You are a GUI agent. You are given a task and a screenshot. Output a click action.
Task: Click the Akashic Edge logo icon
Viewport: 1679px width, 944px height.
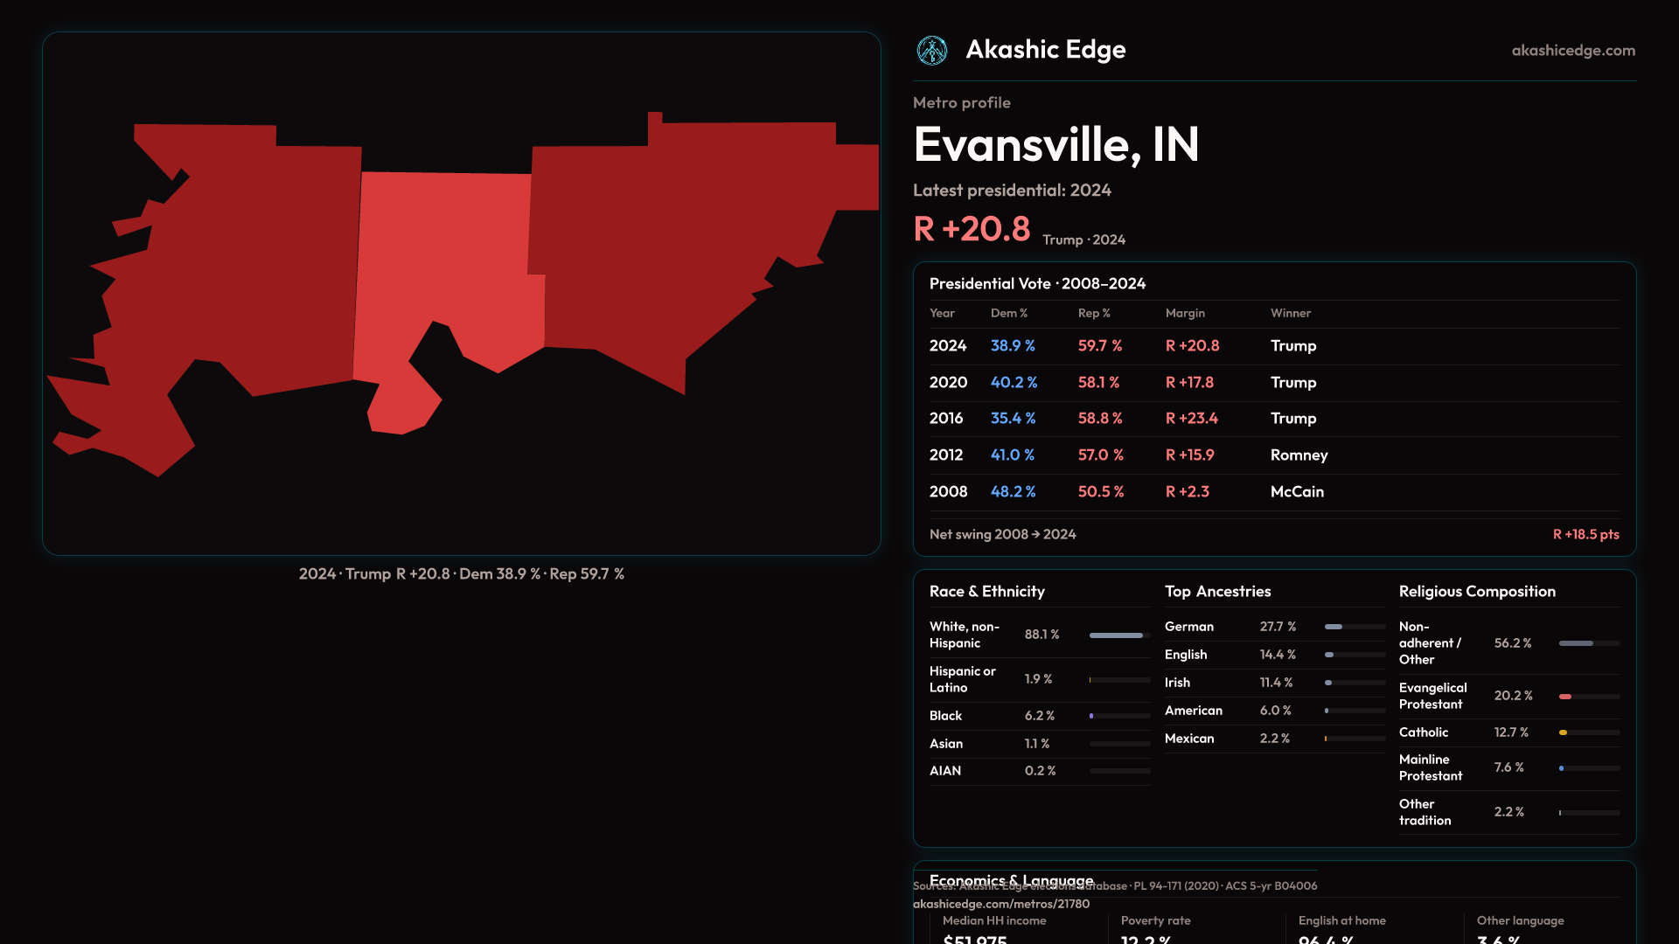point(932,51)
